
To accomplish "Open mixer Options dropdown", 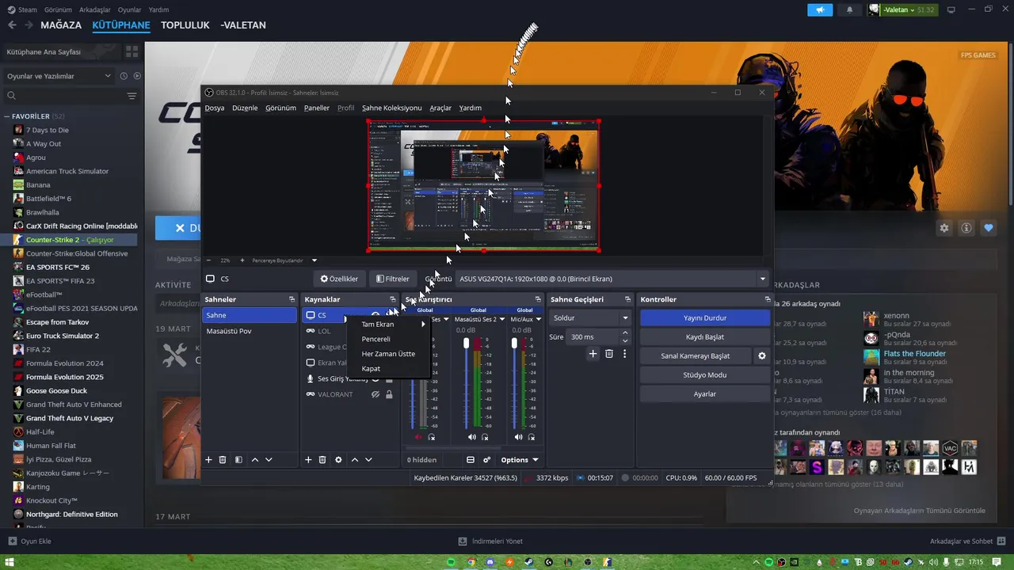I will 520,460.
